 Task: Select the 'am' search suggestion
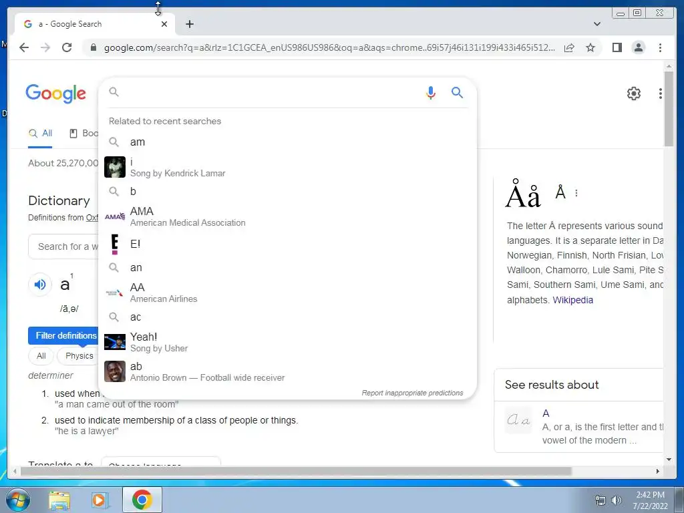click(x=287, y=142)
